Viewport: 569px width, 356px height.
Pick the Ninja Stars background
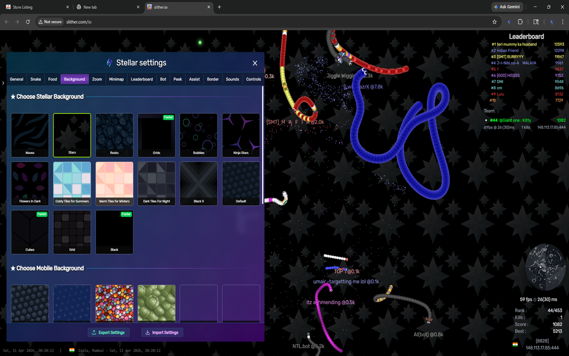point(241,135)
